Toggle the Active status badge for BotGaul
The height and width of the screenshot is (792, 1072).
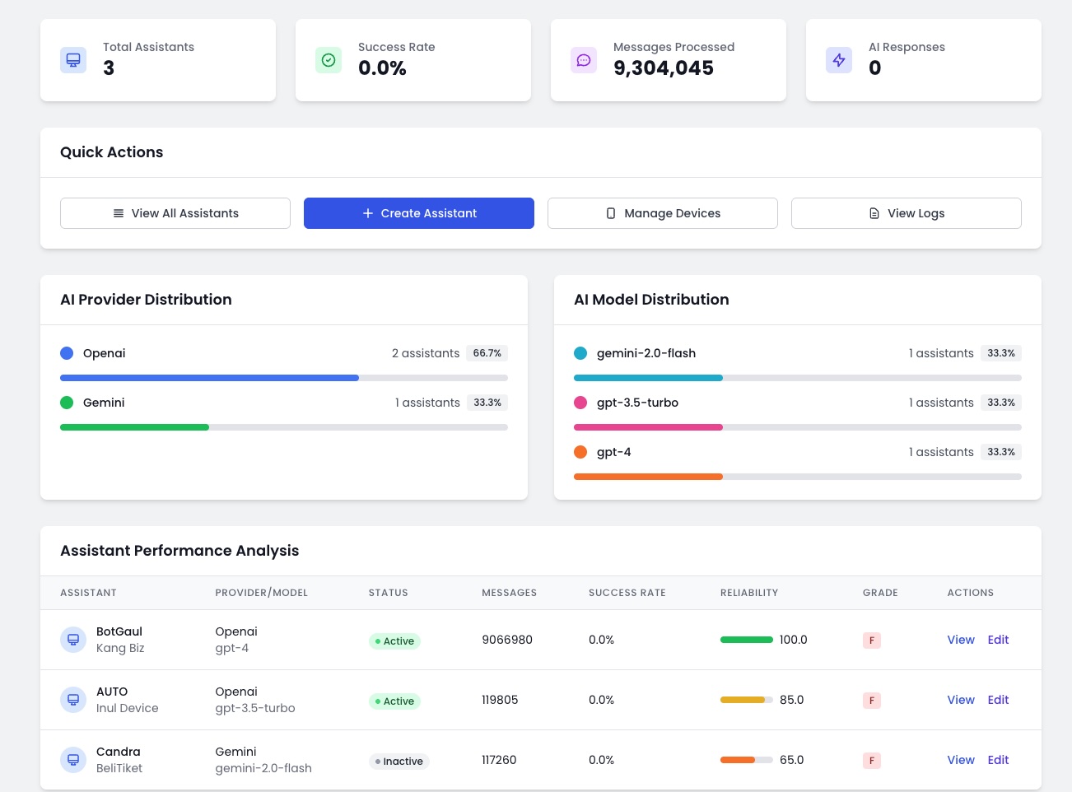394,641
